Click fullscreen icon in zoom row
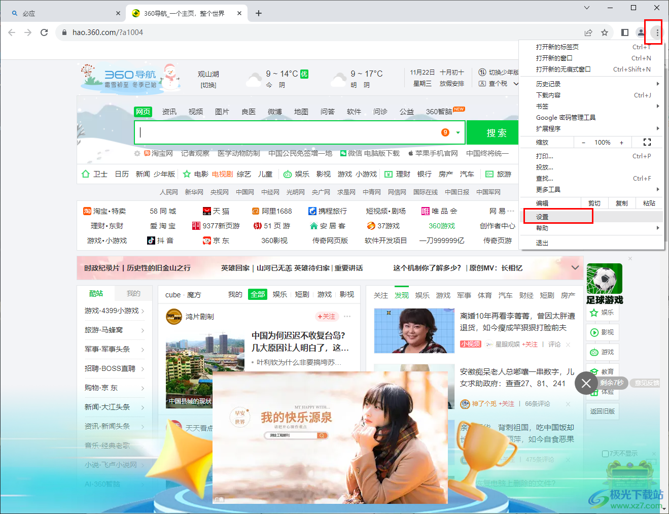 [647, 143]
